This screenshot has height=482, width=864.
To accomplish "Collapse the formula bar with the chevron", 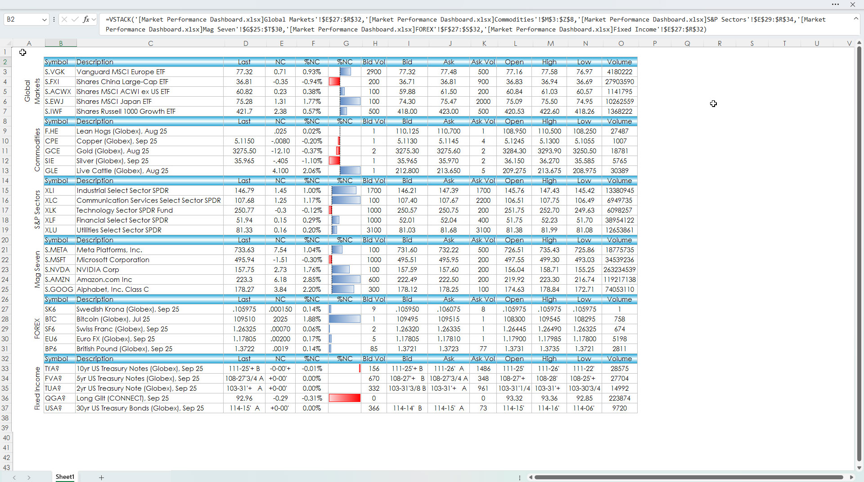I will tap(855, 19).
